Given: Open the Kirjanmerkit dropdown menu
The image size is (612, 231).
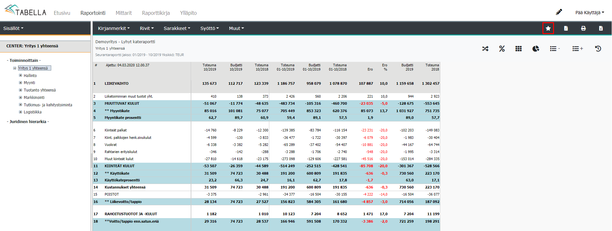Looking at the screenshot, I should tap(114, 28).
